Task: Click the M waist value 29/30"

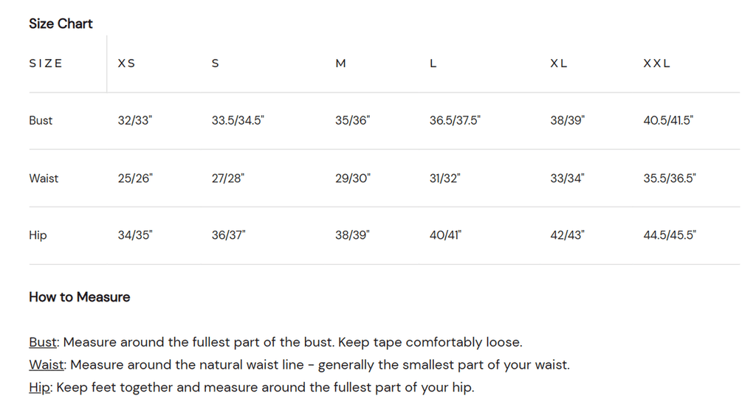Action: coord(353,178)
